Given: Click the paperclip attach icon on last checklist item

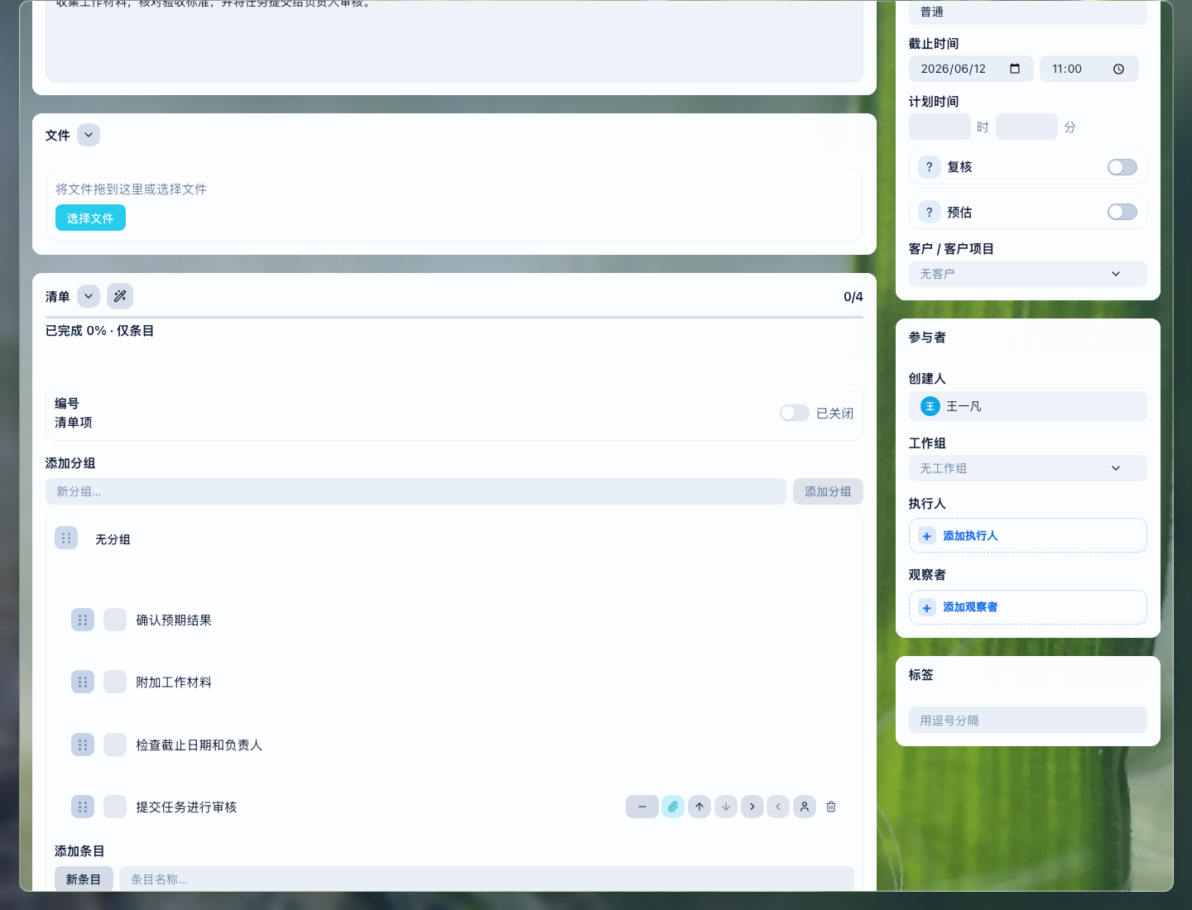Looking at the screenshot, I should (x=673, y=807).
